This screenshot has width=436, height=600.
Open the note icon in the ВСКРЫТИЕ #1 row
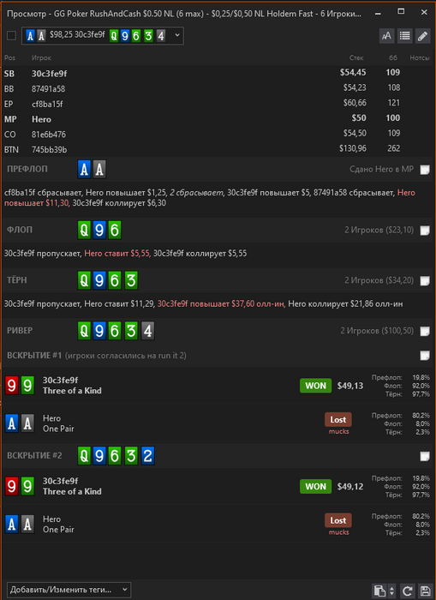pos(425,356)
